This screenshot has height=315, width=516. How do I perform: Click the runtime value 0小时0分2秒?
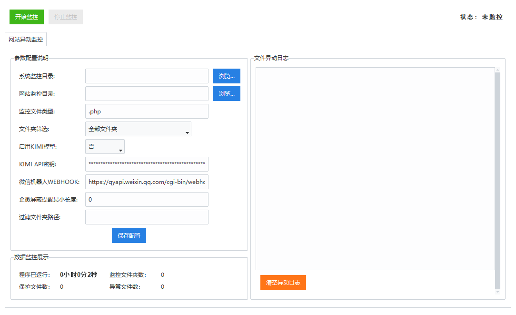79,275
